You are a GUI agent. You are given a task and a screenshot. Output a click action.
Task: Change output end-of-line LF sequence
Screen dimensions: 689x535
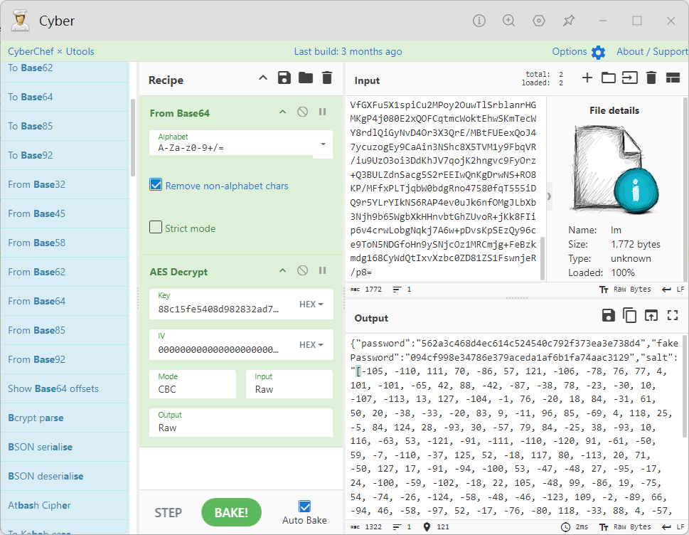(x=673, y=526)
